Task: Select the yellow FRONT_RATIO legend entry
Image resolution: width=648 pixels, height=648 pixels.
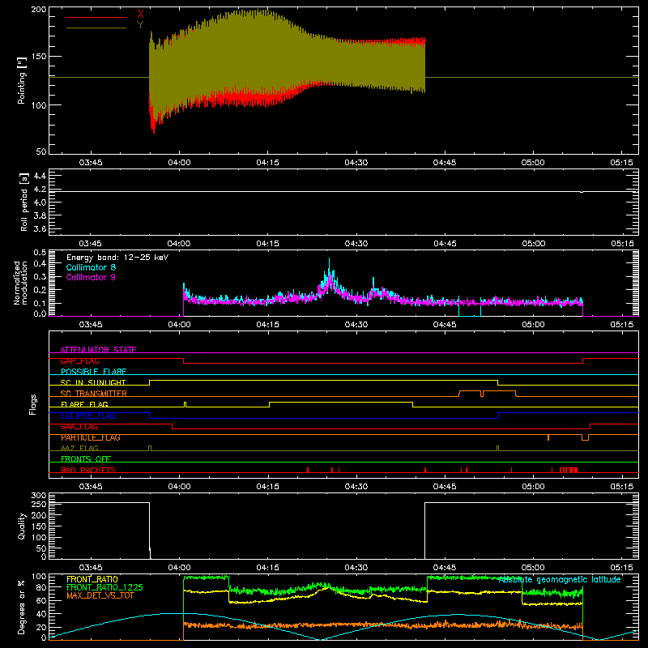Action: click(92, 579)
